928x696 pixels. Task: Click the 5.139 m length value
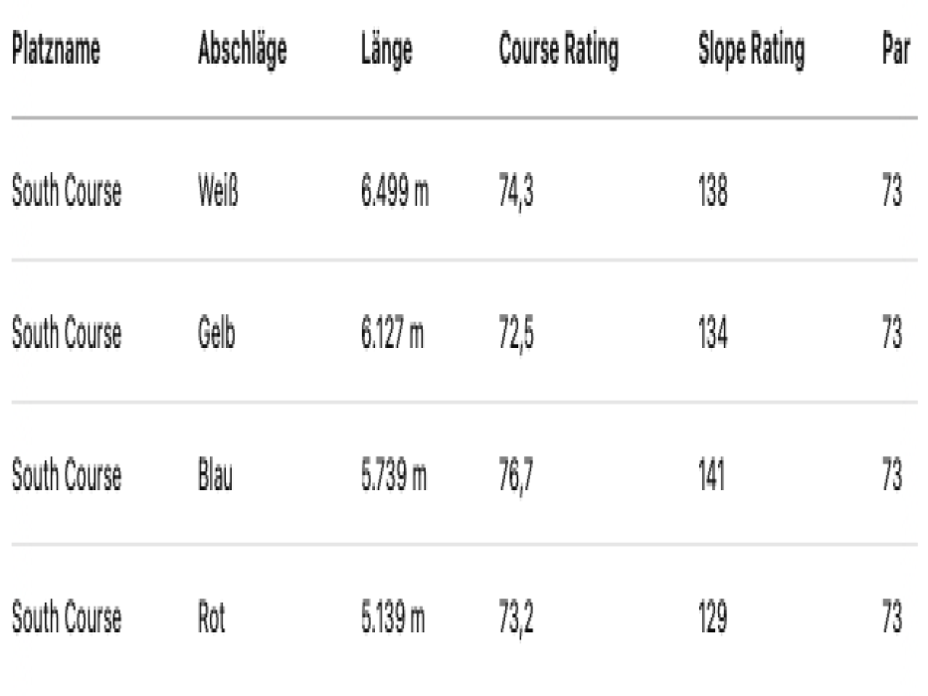(x=393, y=616)
